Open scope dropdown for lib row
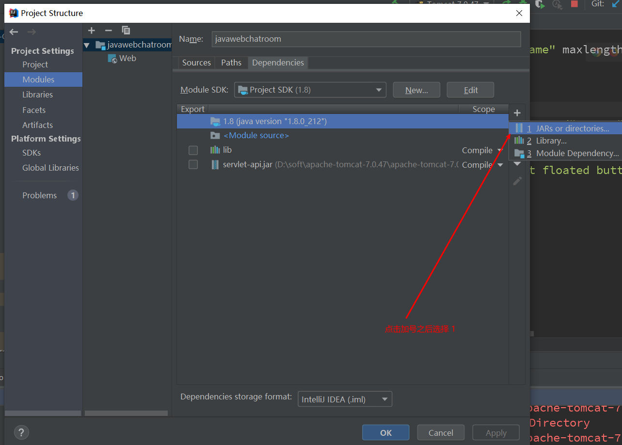The height and width of the screenshot is (445, 622). tap(500, 150)
